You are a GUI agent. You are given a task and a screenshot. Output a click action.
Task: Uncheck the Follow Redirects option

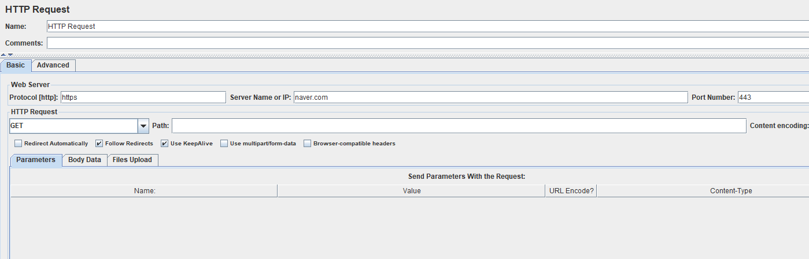99,144
